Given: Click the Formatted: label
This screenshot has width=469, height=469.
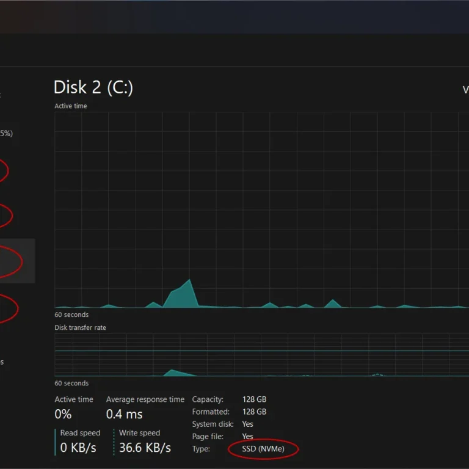Looking at the screenshot, I should click(x=211, y=412).
